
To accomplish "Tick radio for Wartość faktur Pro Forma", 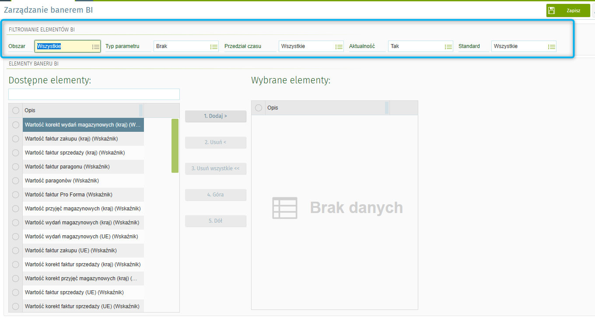I will pyautogui.click(x=16, y=195).
